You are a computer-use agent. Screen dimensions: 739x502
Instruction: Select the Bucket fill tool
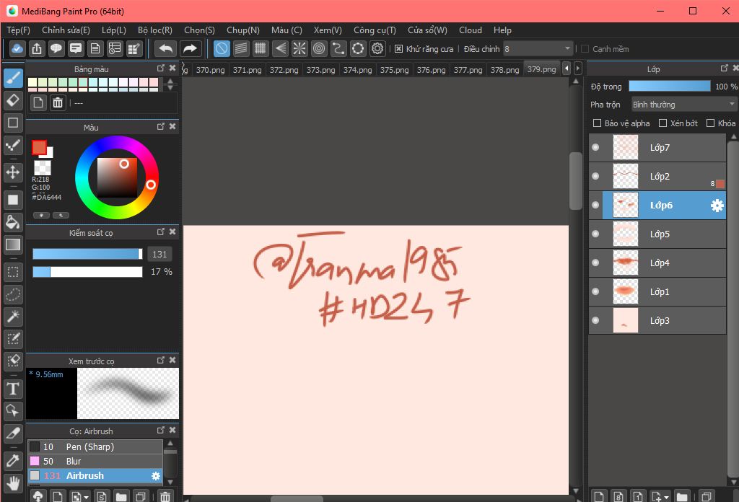click(13, 222)
